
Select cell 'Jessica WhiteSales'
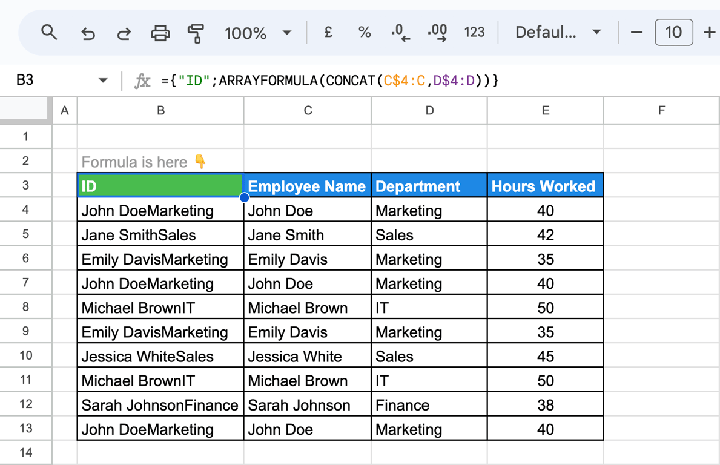(160, 356)
